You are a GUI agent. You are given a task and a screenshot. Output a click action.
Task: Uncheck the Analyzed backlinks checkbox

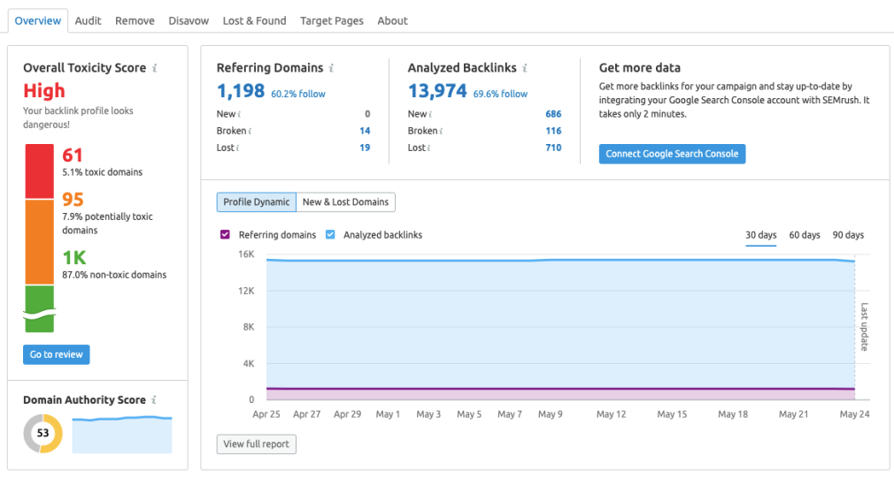[330, 234]
